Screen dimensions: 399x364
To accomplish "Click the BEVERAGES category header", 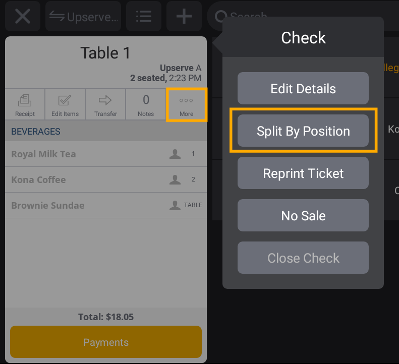I will click(x=106, y=132).
